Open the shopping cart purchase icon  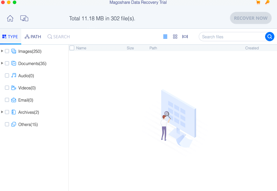pyautogui.click(x=258, y=2)
